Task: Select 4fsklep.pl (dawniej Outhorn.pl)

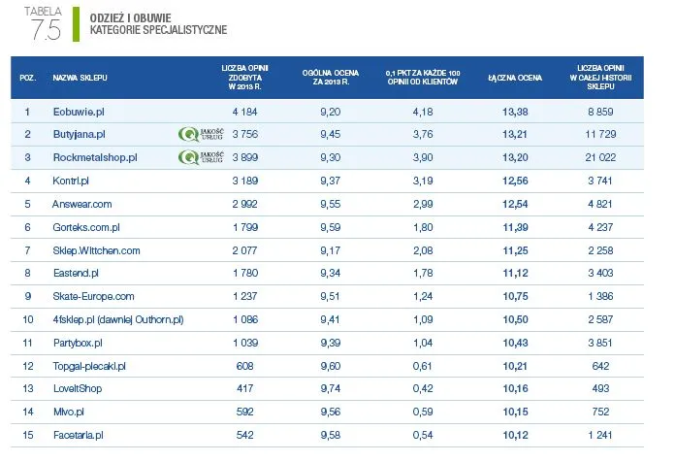Action: coord(117,319)
